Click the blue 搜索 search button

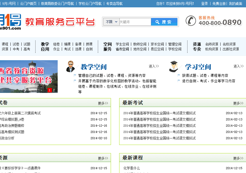(164, 22)
